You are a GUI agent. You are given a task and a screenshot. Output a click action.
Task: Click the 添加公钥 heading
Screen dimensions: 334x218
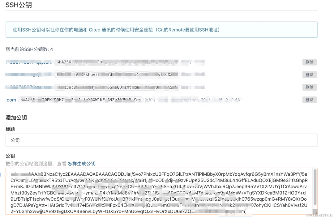coord(16,118)
